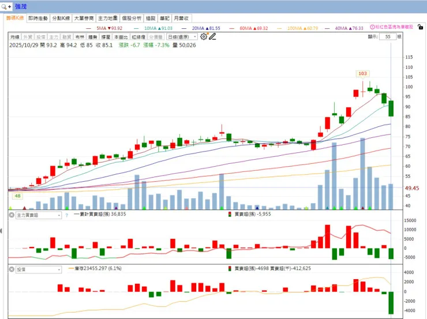
Task: Click the 漲幅 -7.3% value
Action: 156,45
